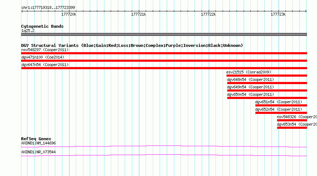Click the 177722k ruler mark
317x176 pixels.
tap(208, 14)
